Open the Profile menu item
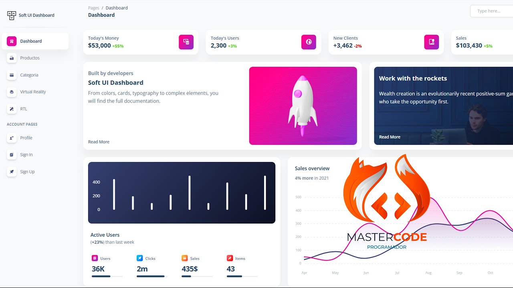 point(35,138)
